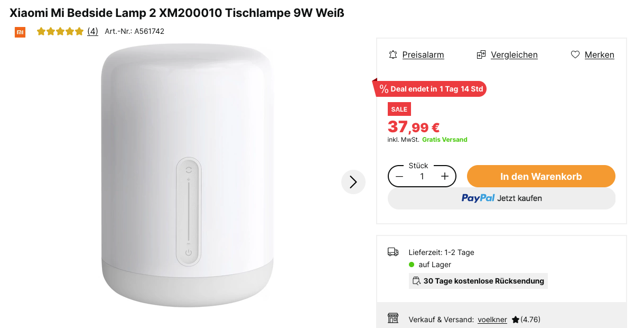Open the 4 reviews link
Viewport: 635px width, 328px height.
point(92,32)
